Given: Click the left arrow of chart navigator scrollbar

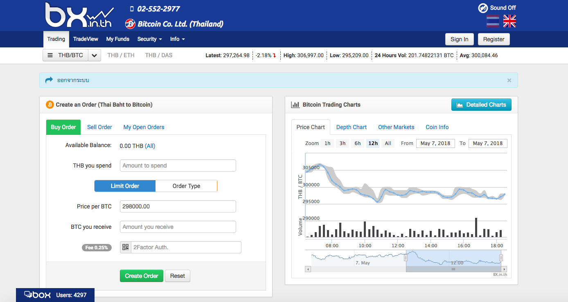Looking at the screenshot, I should 308,269.
